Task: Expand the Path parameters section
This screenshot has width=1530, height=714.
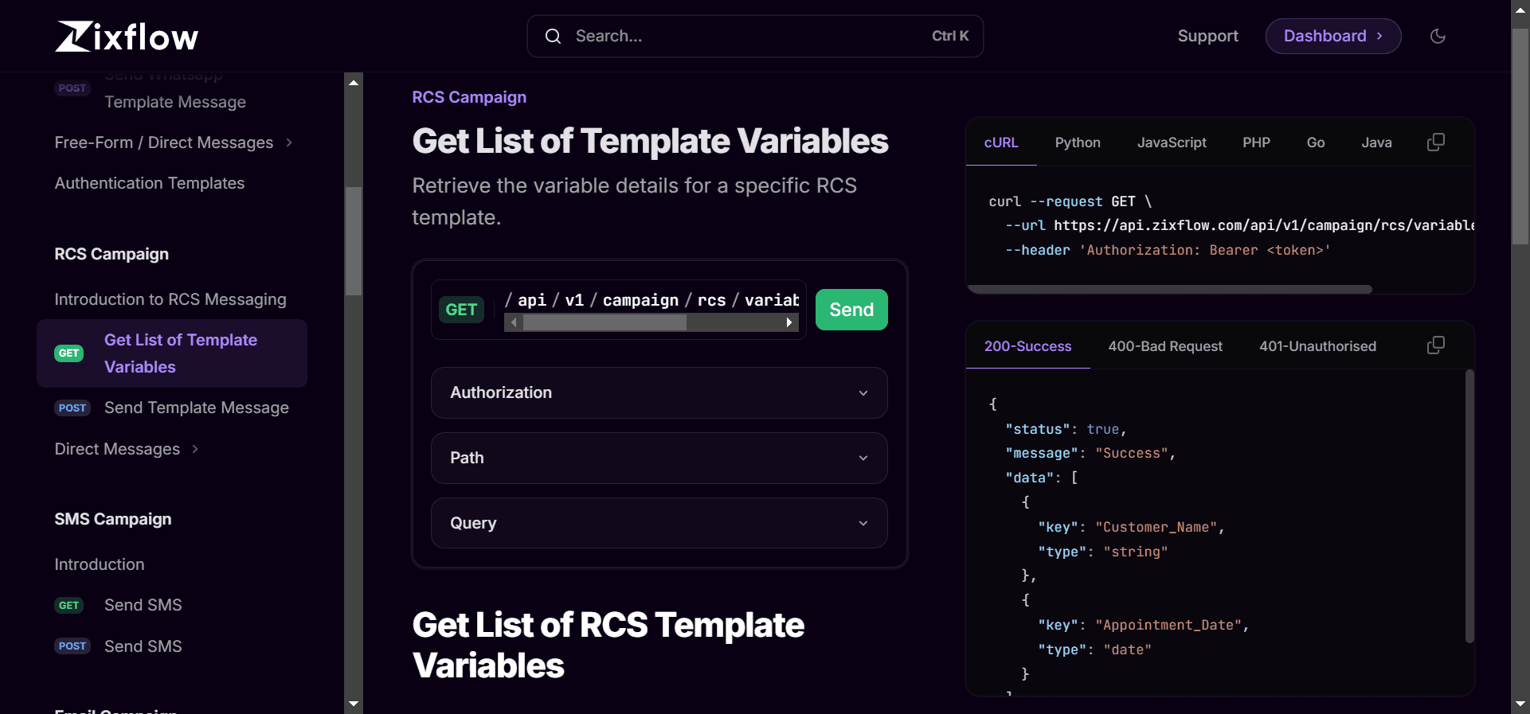Action: [659, 458]
